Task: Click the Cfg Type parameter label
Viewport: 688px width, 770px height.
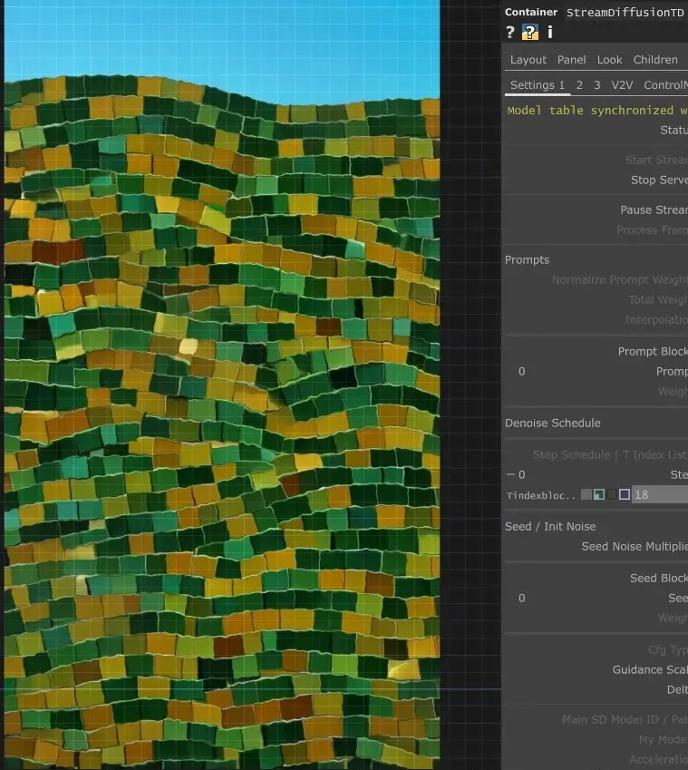Action: (x=668, y=650)
